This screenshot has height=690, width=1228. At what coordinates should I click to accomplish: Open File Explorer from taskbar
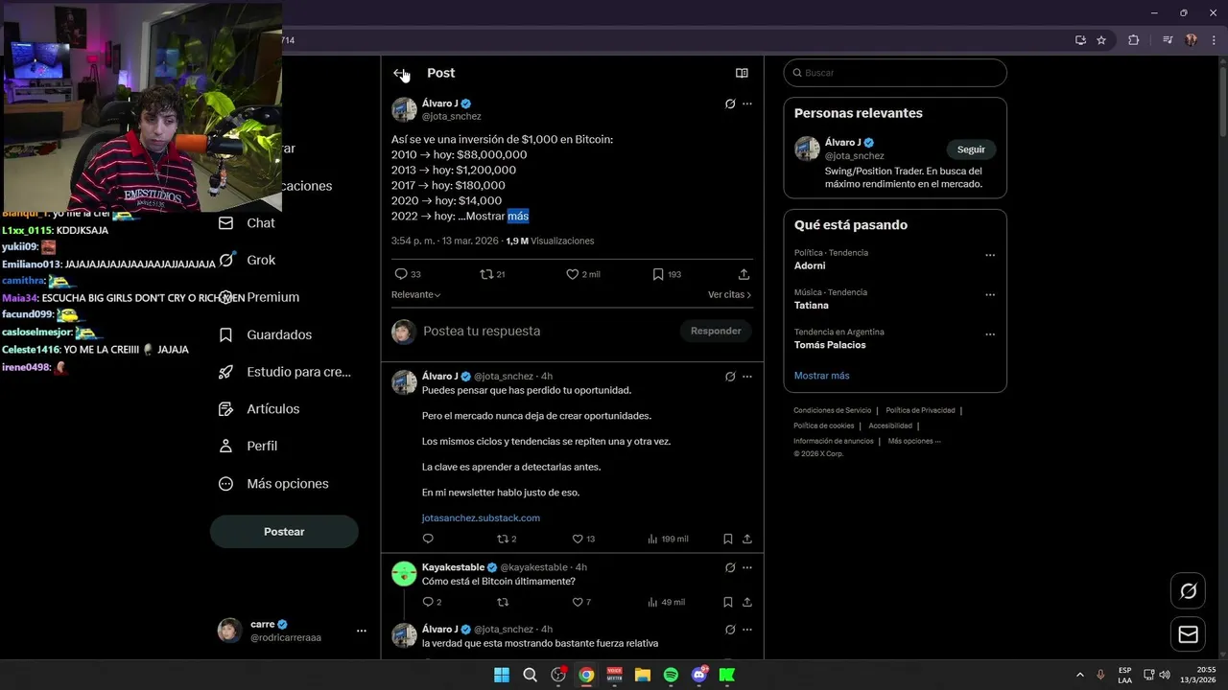pos(643,675)
